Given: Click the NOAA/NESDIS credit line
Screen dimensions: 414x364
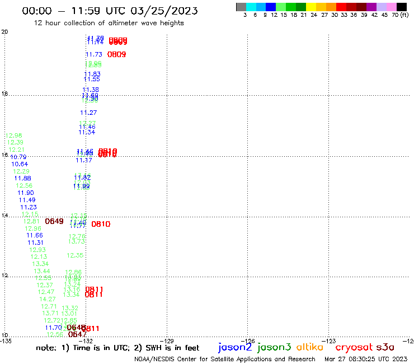Looking at the screenshot, I should point(225,359).
